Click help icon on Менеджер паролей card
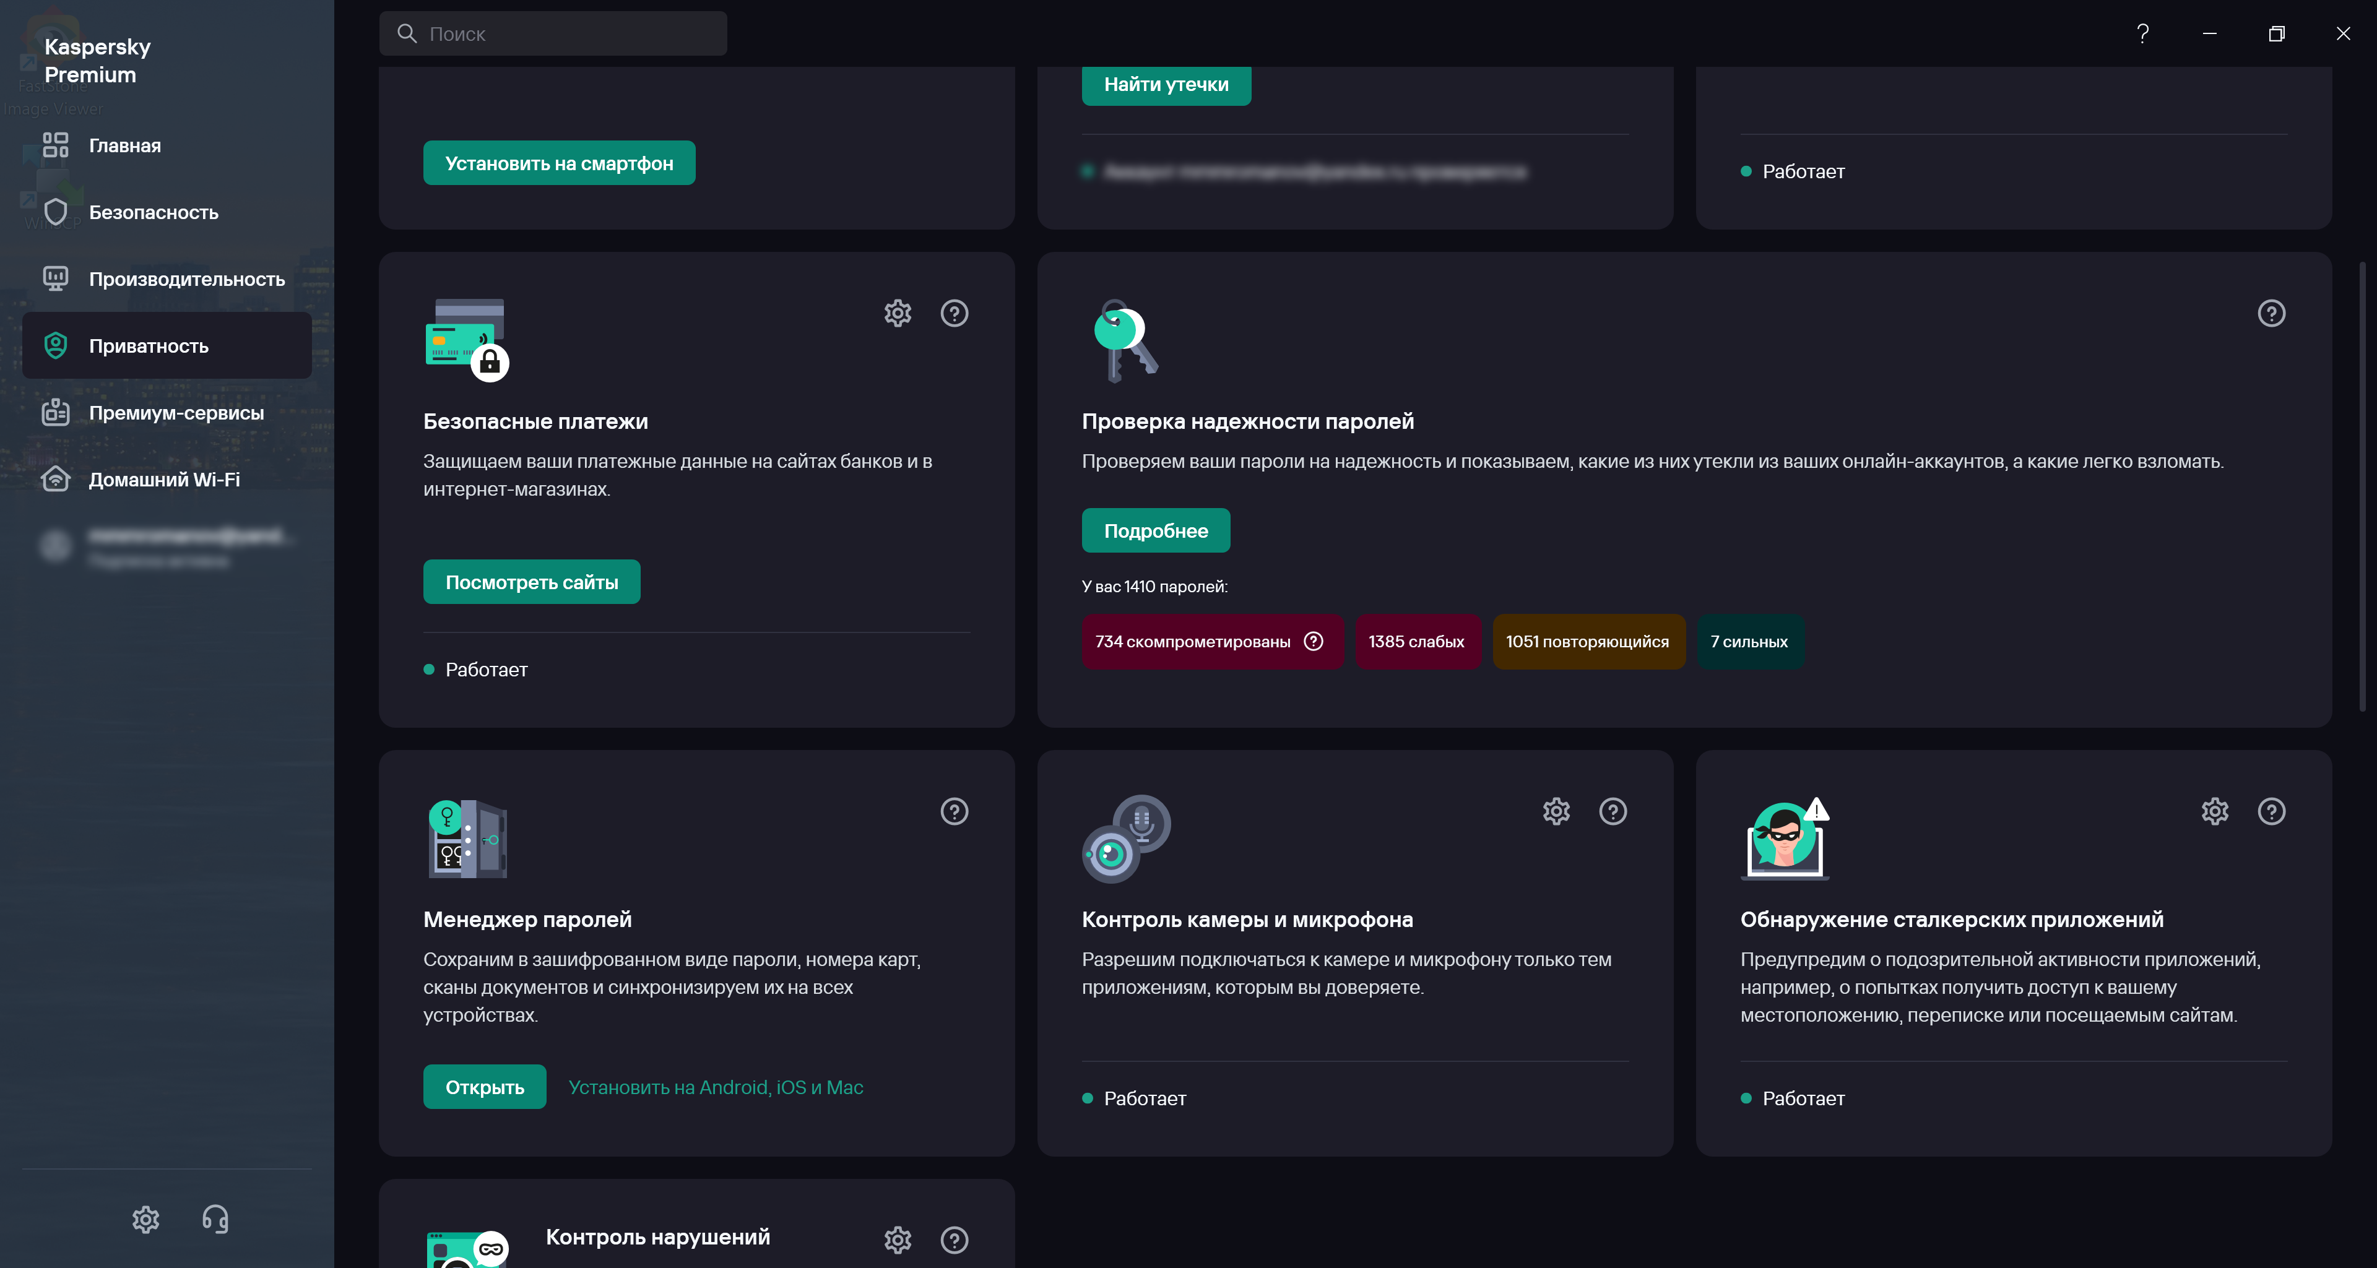This screenshot has width=2377, height=1268. (x=953, y=811)
